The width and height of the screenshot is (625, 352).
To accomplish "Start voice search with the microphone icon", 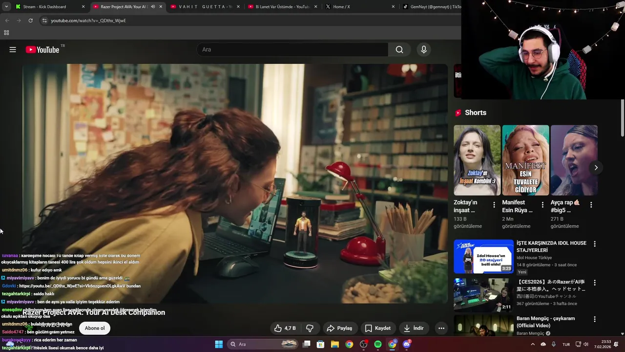I will [424, 49].
